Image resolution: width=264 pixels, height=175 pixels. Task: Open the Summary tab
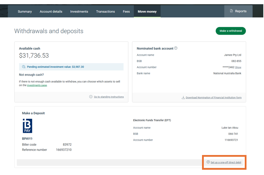click(25, 12)
